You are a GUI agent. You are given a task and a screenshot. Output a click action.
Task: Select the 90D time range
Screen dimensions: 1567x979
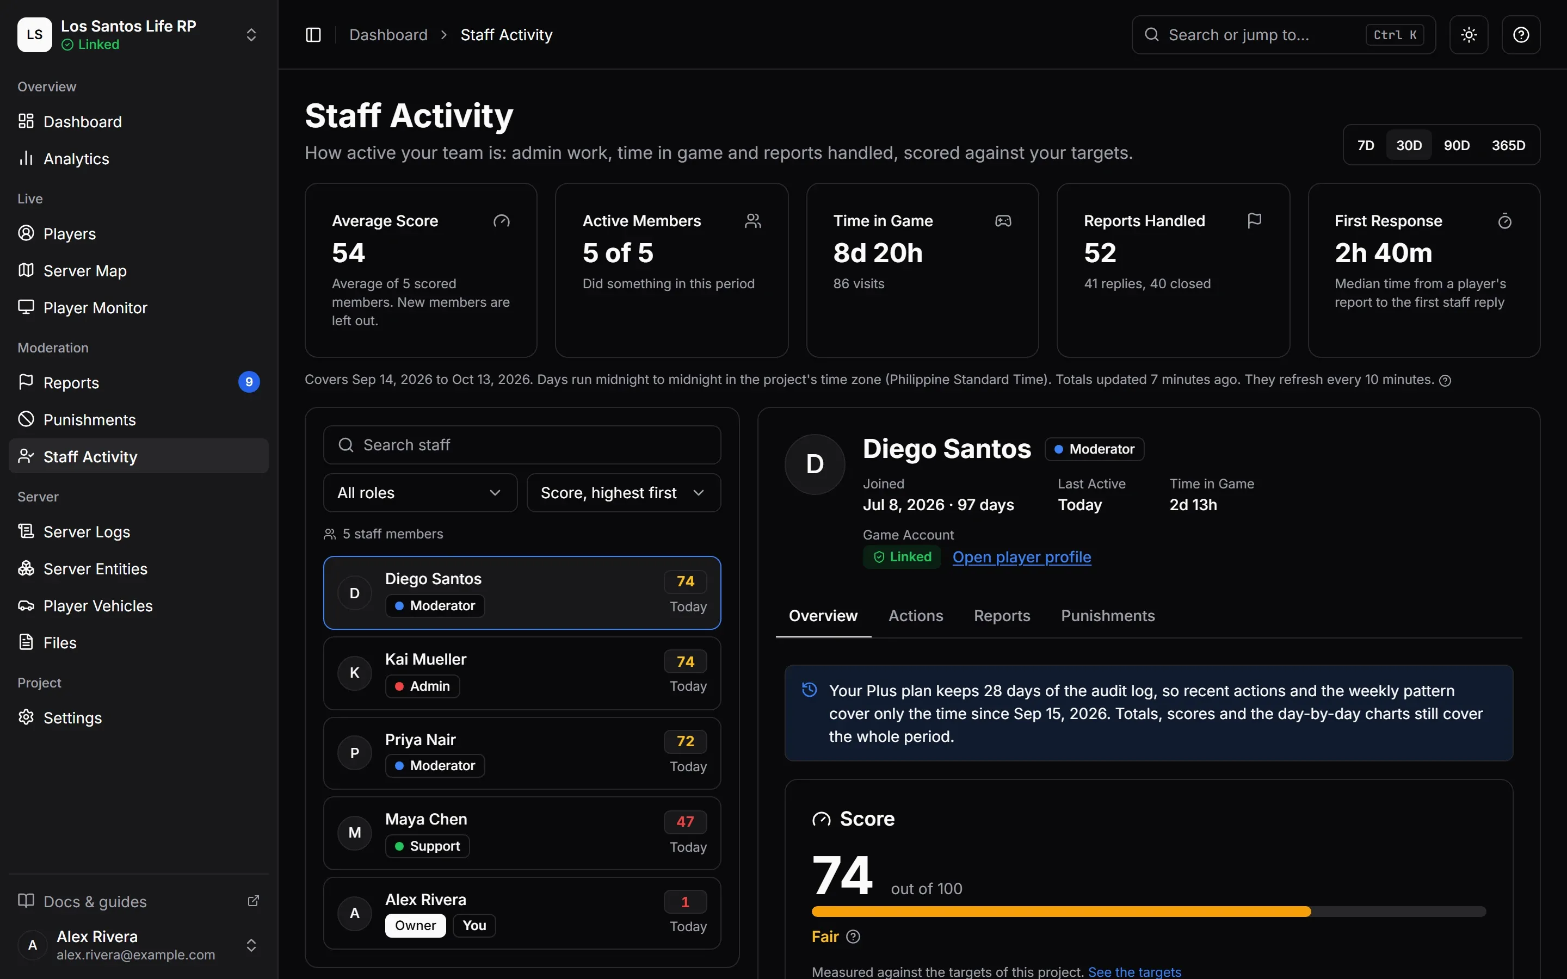pos(1456,145)
